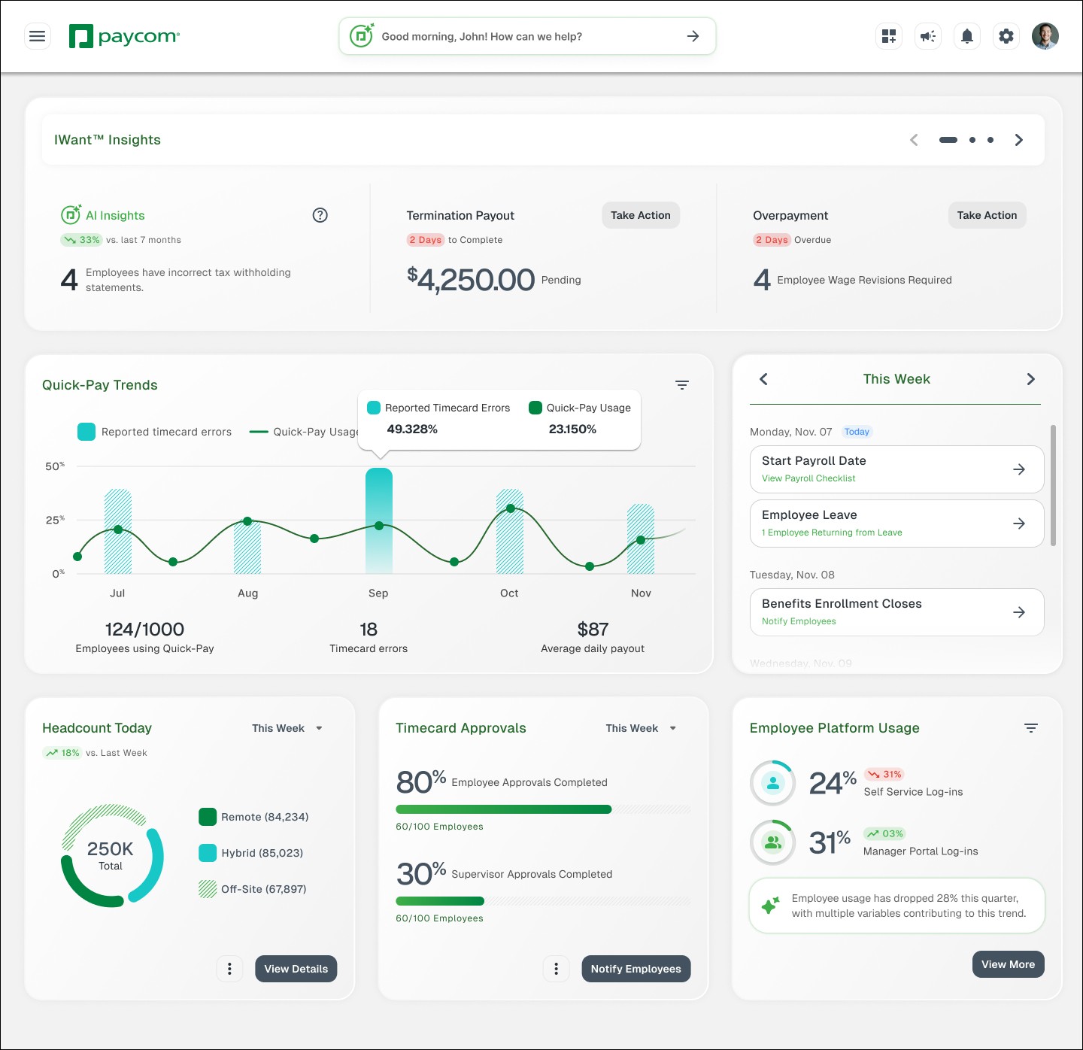Click the '$4,250.00' pending amount
The height and width of the screenshot is (1050, 1083).
click(x=471, y=280)
